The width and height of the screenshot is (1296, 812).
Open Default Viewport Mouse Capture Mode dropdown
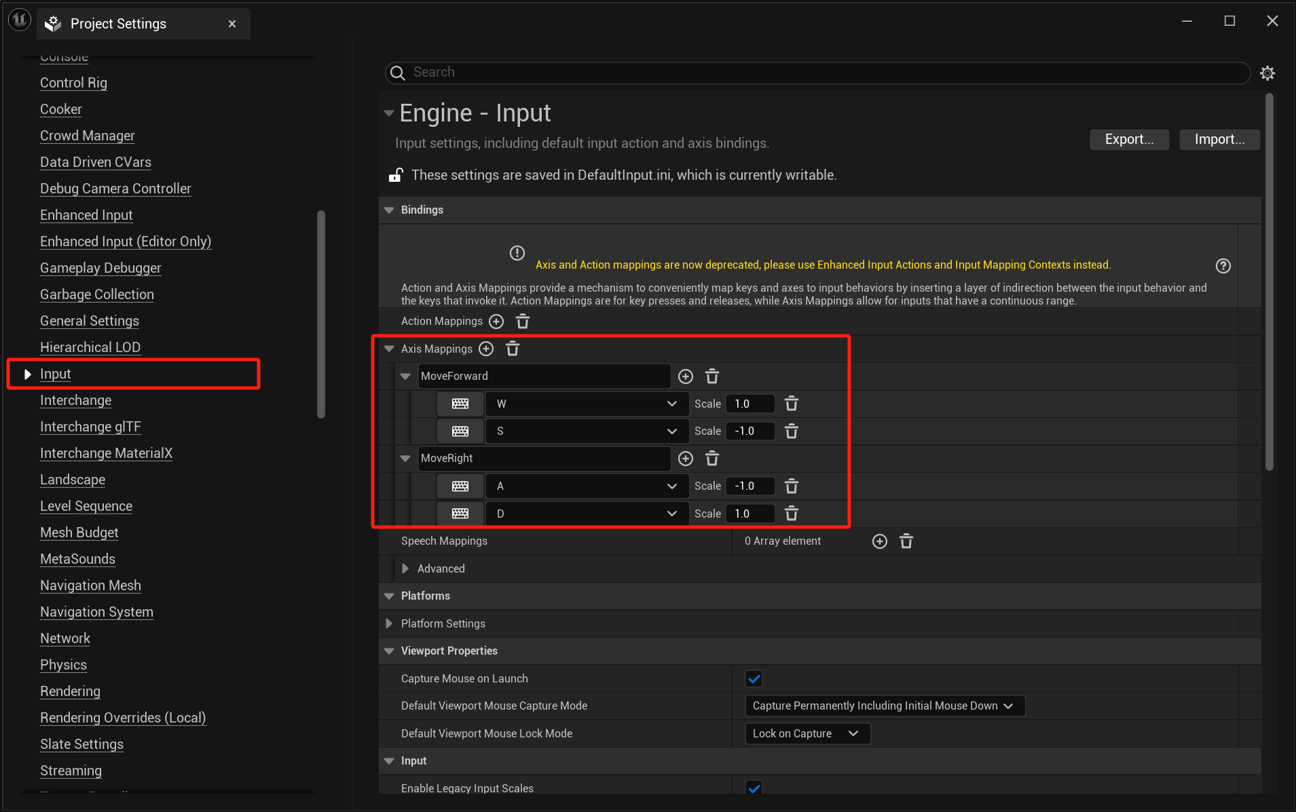click(885, 706)
